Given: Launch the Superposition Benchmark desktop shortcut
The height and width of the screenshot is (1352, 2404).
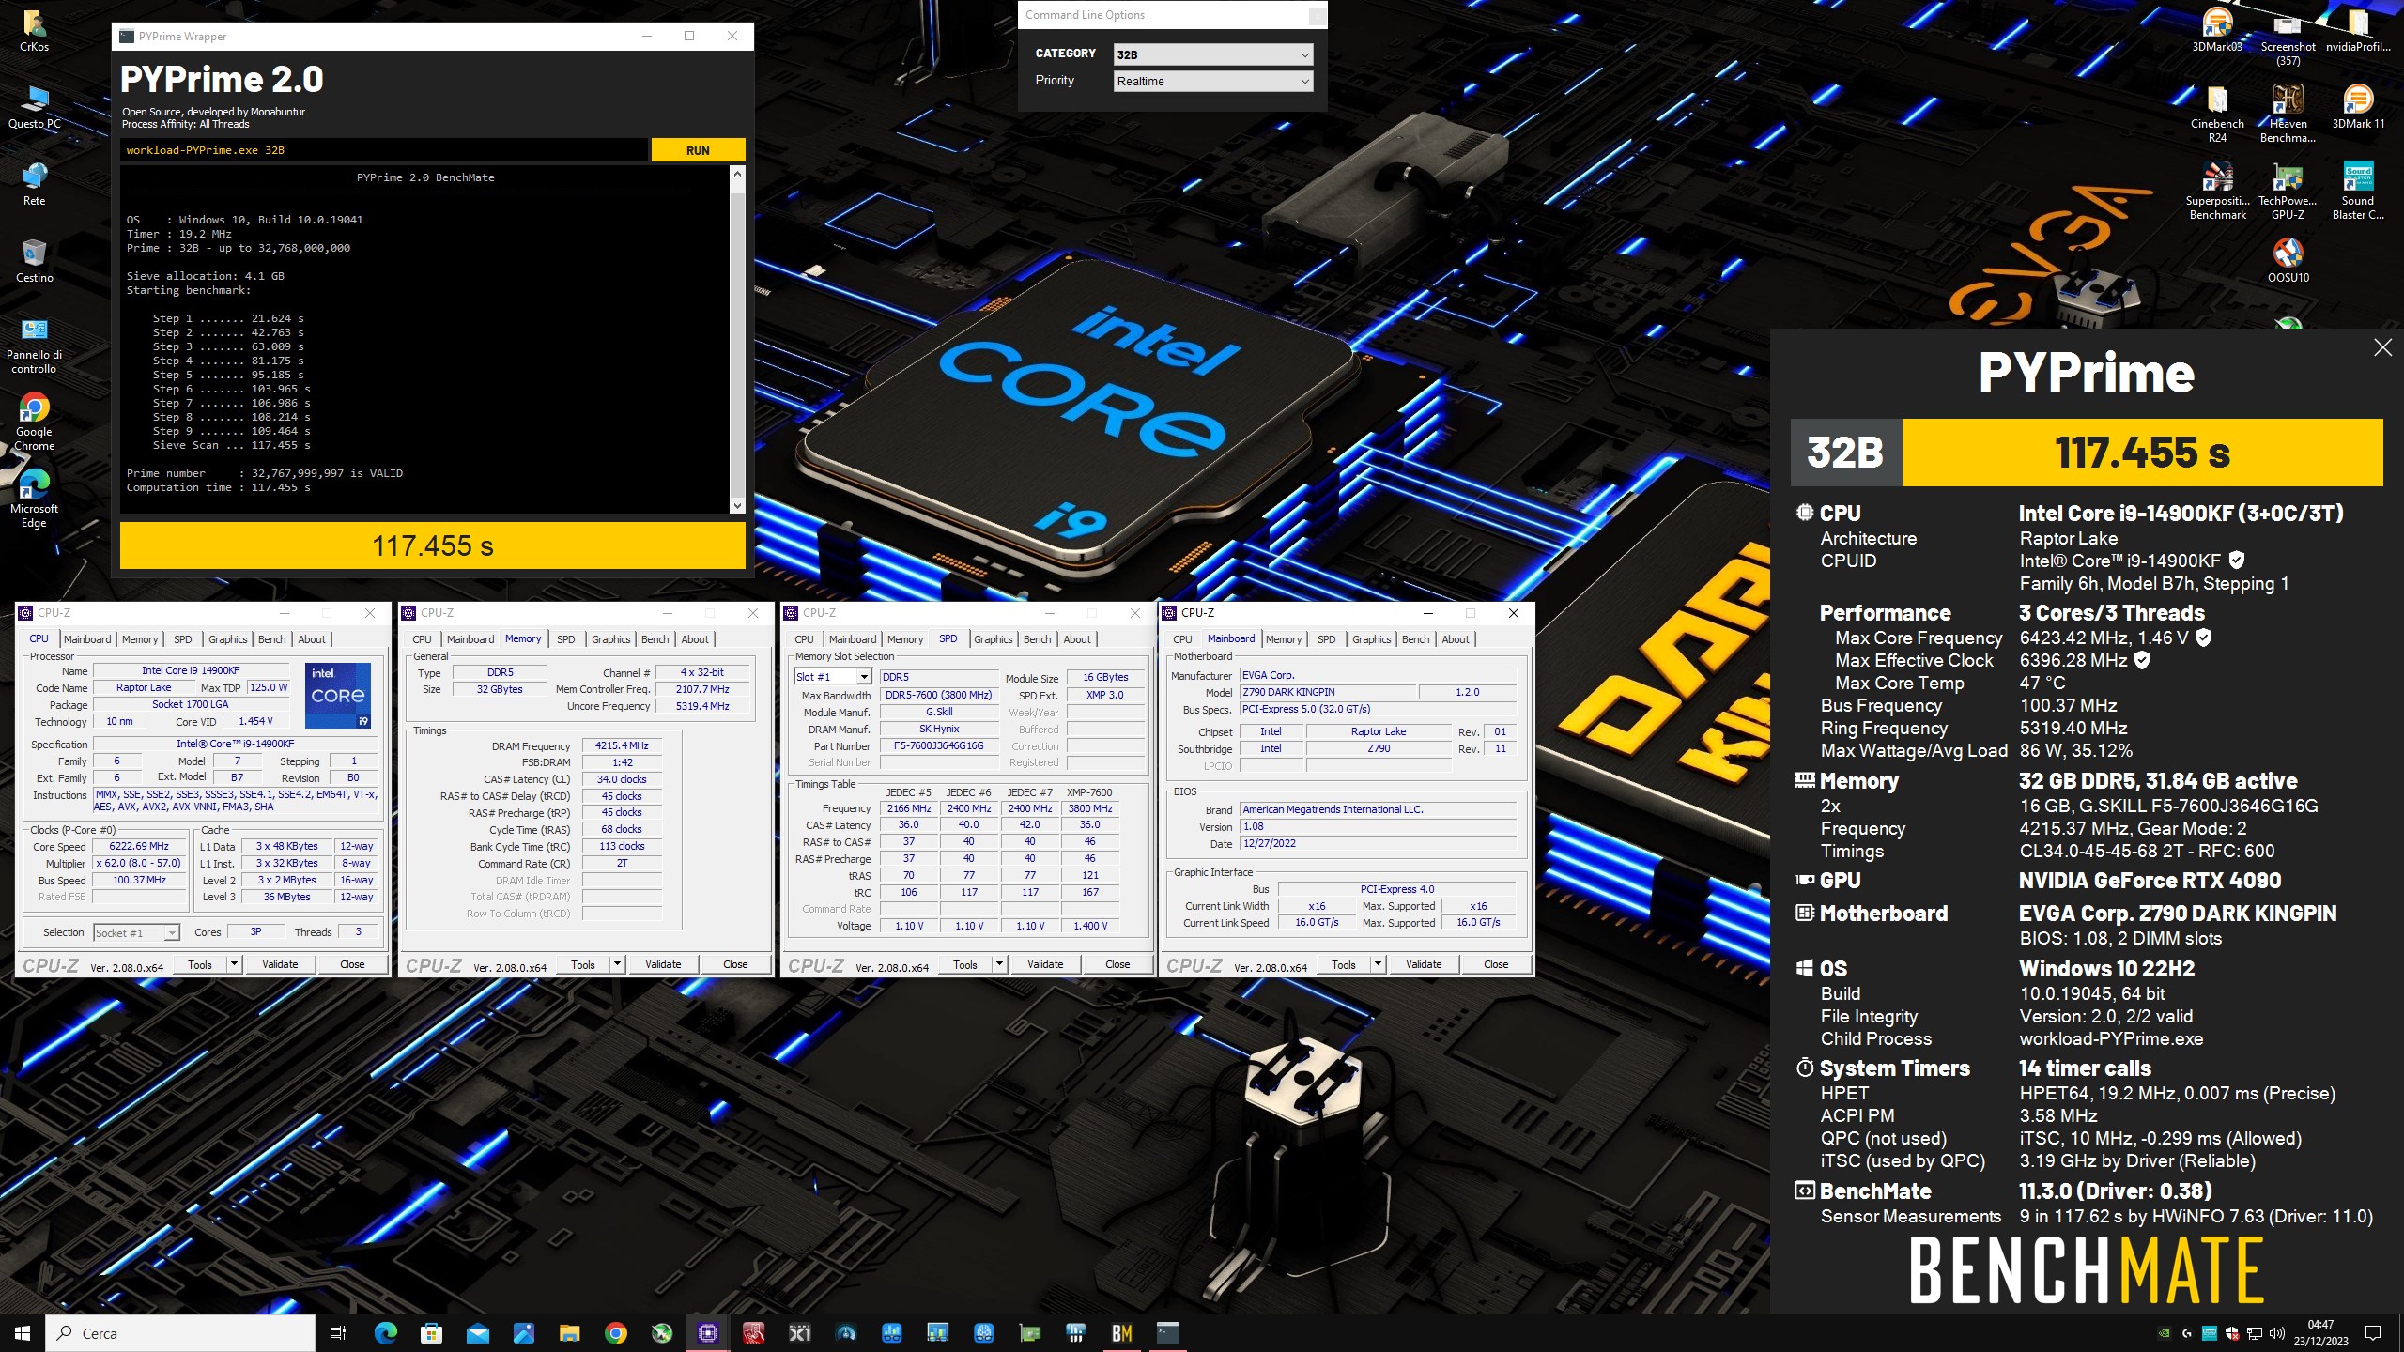Looking at the screenshot, I should pyautogui.click(x=2217, y=191).
